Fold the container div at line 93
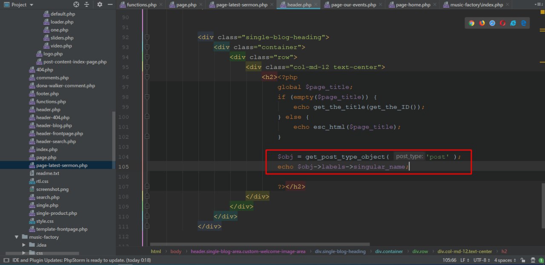This screenshot has height=265, width=545. [x=147, y=47]
